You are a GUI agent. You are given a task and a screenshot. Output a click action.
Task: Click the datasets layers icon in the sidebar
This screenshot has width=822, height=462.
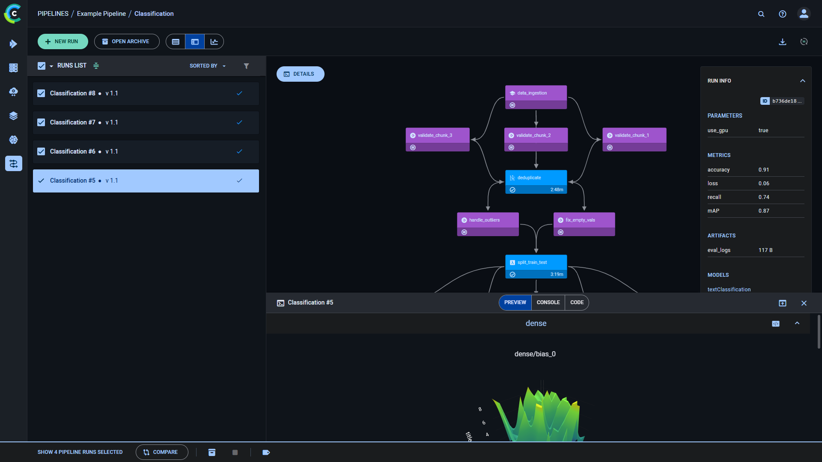(x=14, y=116)
